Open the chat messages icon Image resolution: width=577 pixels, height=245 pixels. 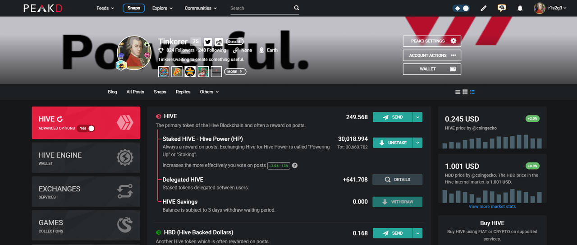coord(502,8)
